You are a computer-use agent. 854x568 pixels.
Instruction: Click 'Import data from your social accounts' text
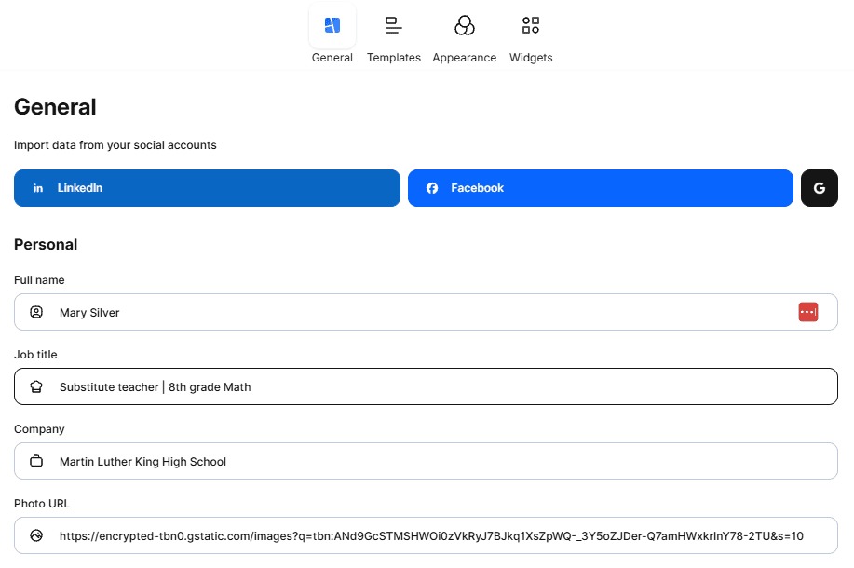(115, 145)
